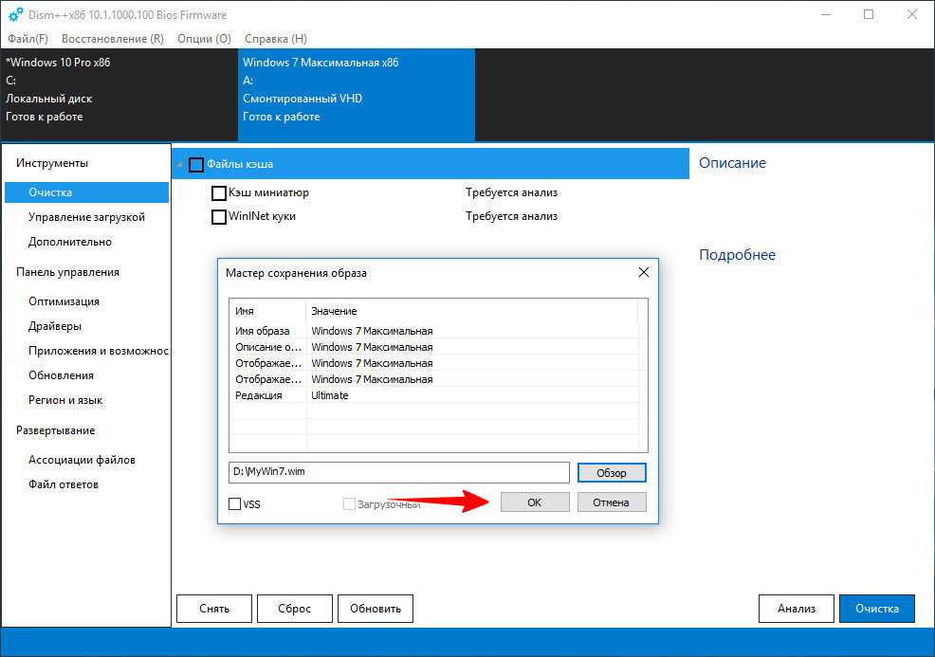Check the Файлы кэша group checkbox

(196, 165)
